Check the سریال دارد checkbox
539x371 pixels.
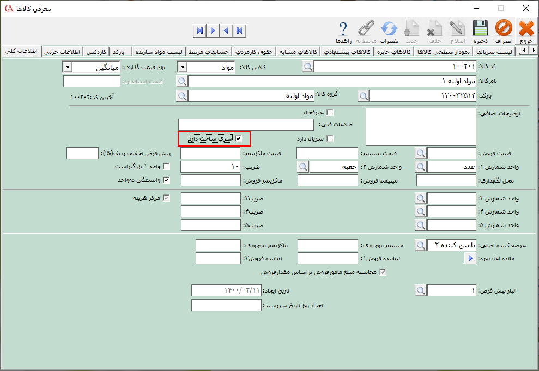pyautogui.click(x=330, y=139)
